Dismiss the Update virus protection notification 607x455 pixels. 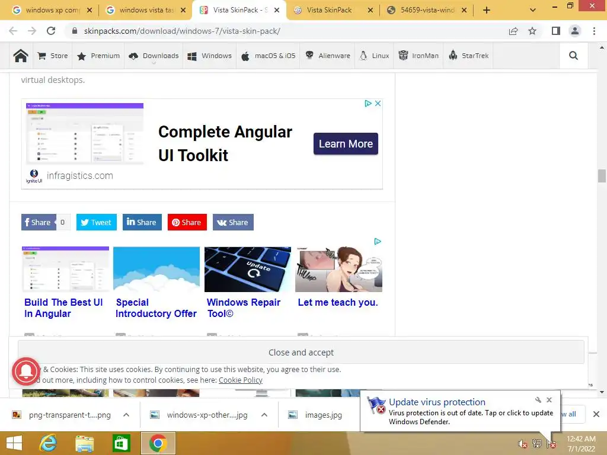click(x=549, y=400)
